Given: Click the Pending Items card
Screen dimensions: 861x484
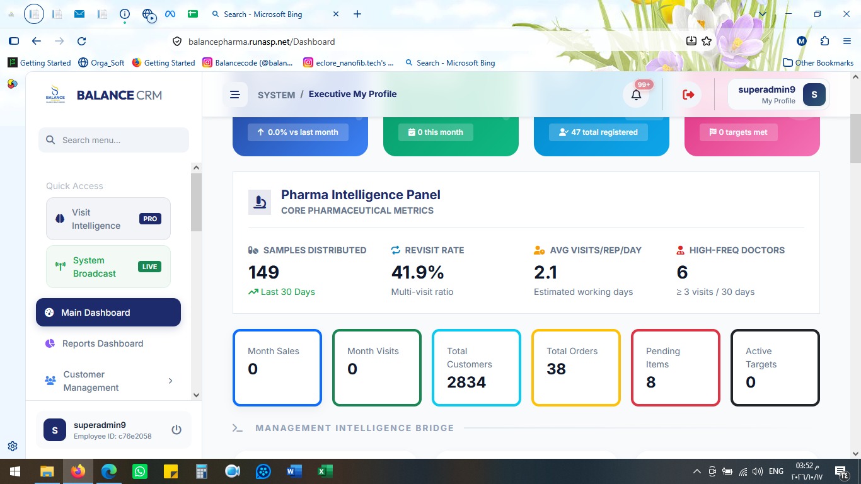Looking at the screenshot, I should pos(676,367).
